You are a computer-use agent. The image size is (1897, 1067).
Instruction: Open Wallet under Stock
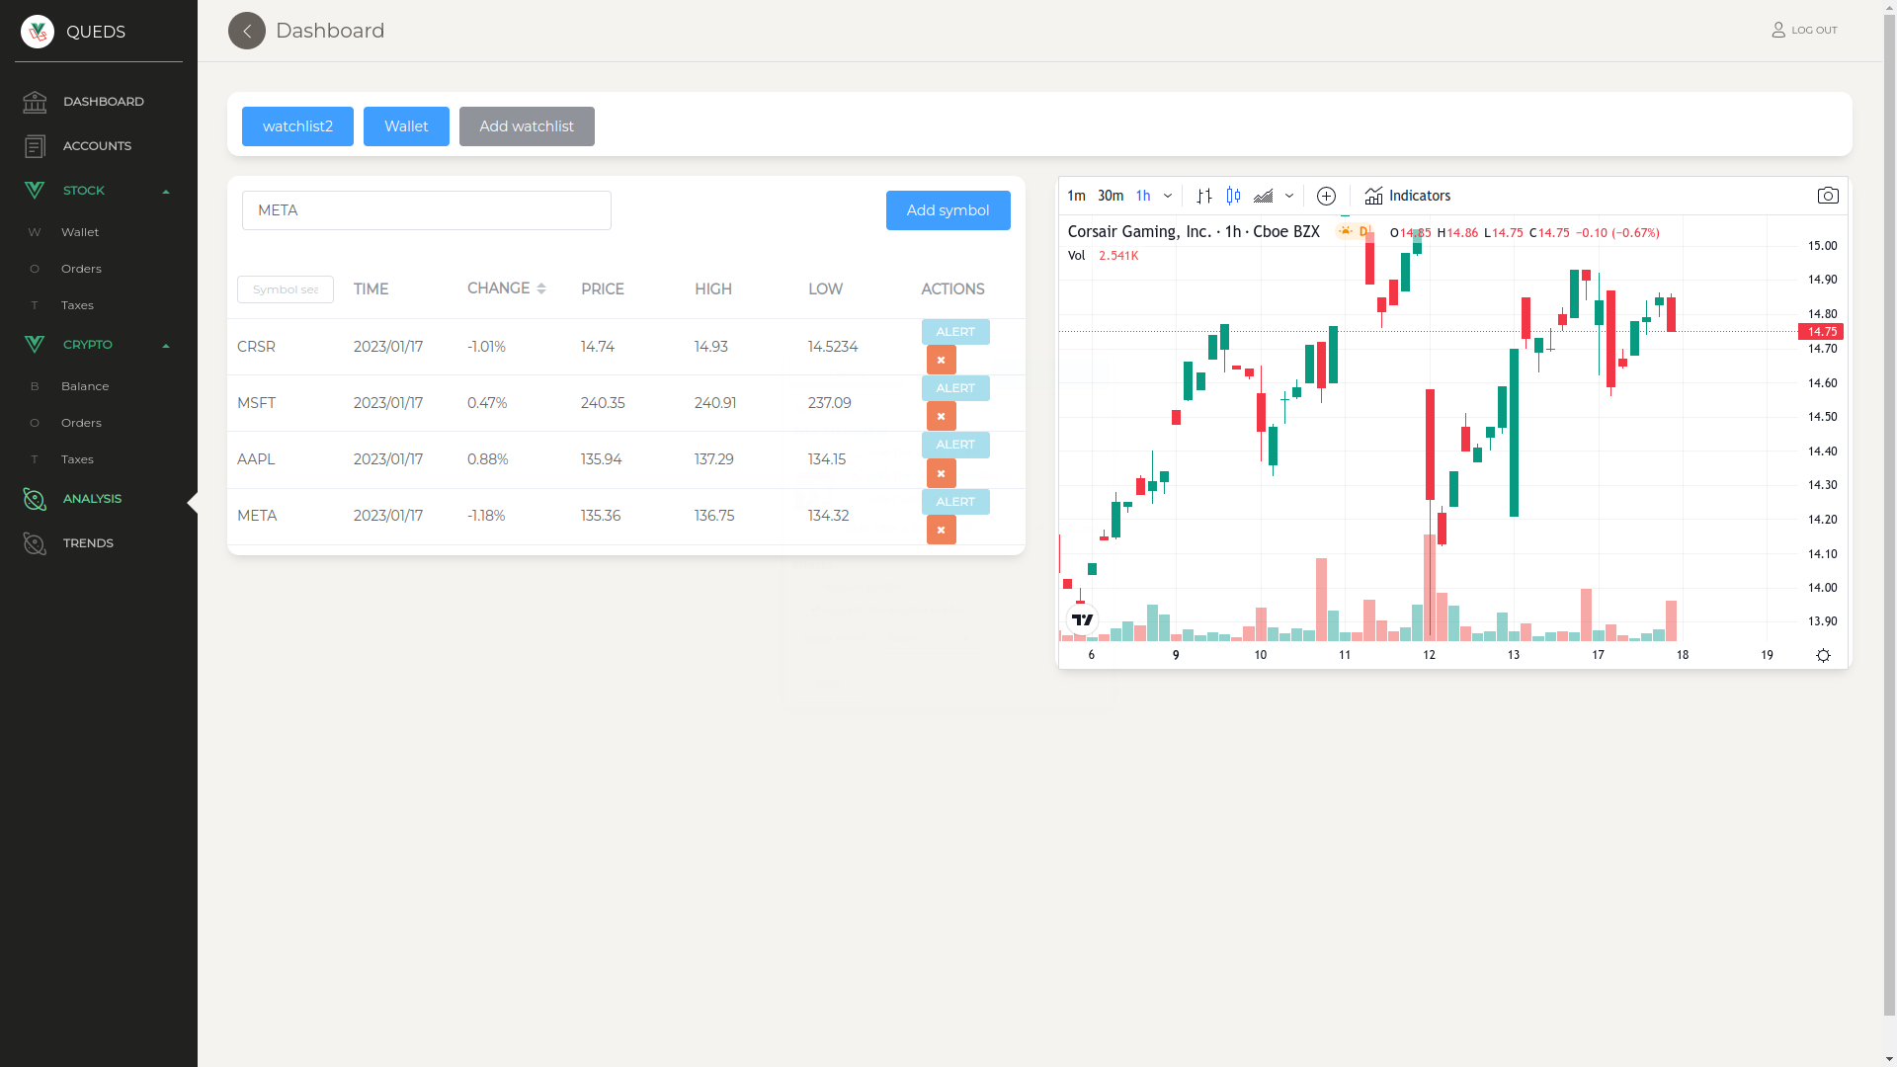80,232
